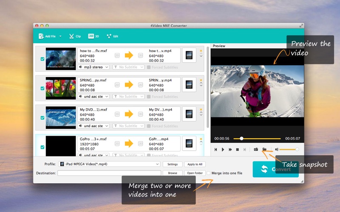Click the Add File toolbar button
340x212 pixels.
(x=47, y=36)
